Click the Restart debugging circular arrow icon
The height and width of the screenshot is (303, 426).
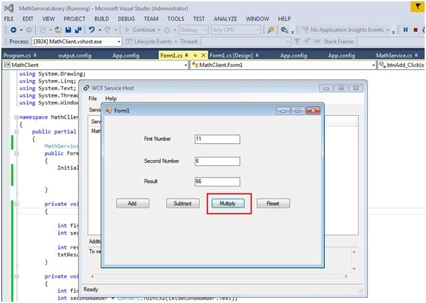point(168,30)
